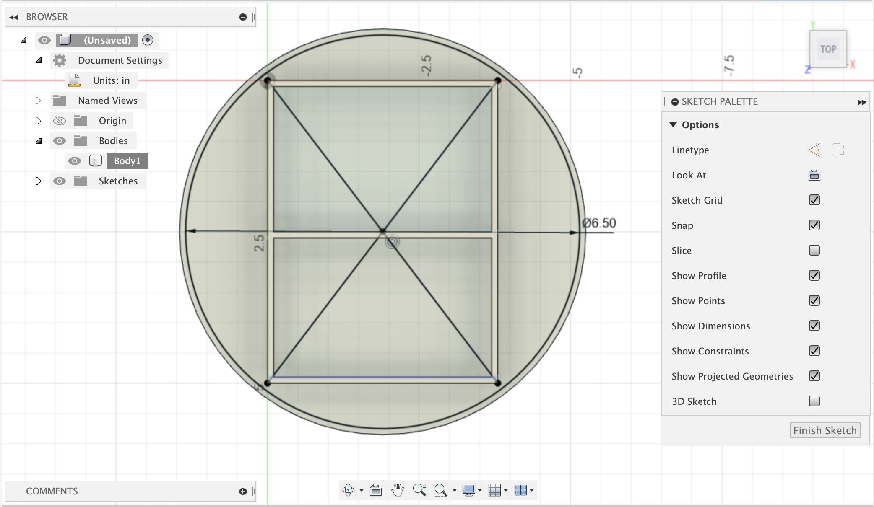Viewport: 874px width, 507px height.
Task: Click the Orbit tool icon
Action: (x=348, y=490)
